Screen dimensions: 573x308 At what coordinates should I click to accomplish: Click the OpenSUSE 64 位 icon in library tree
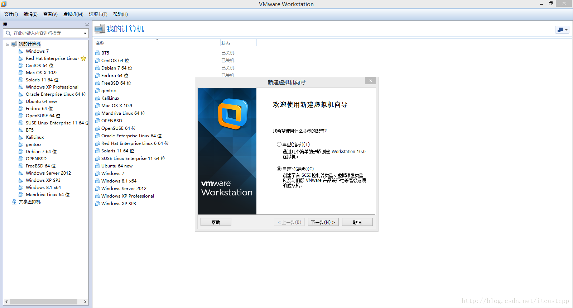(x=21, y=116)
